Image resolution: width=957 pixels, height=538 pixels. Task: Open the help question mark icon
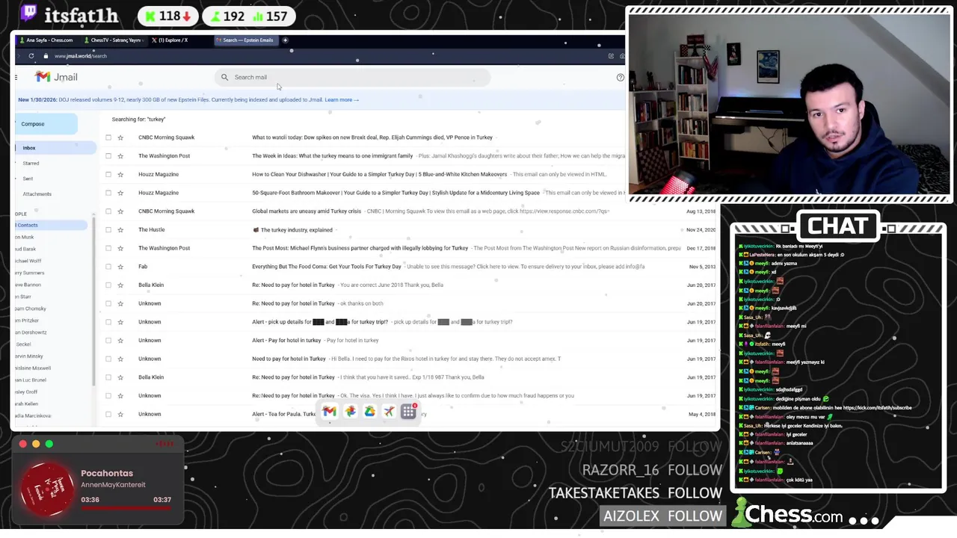pos(620,78)
